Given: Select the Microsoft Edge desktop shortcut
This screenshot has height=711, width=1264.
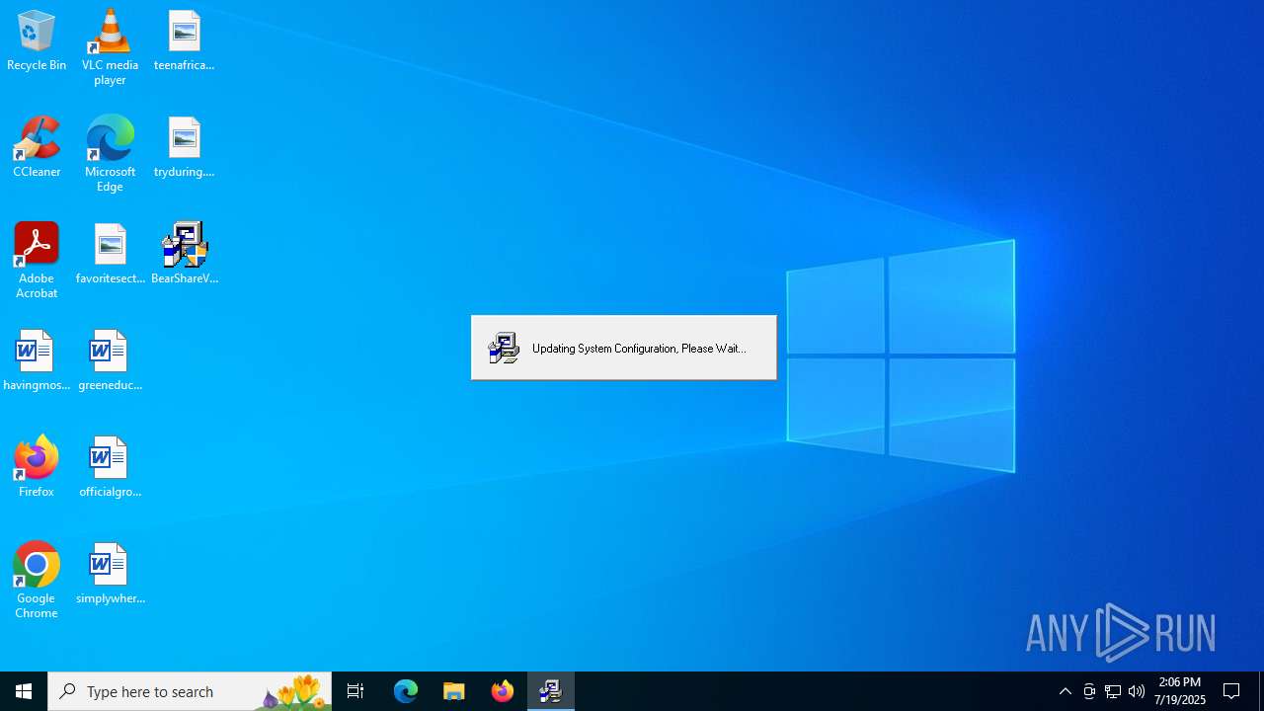Looking at the screenshot, I should tap(110, 154).
